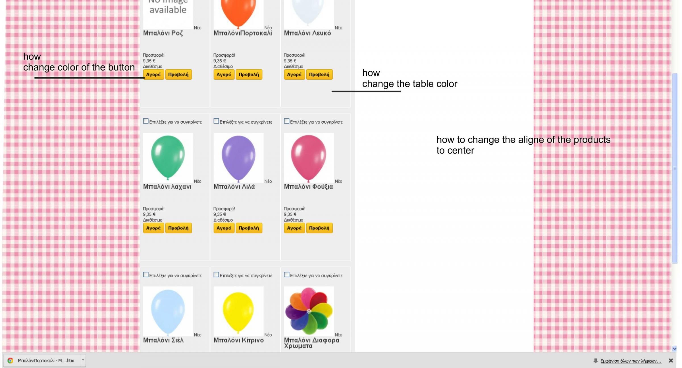Click Αγορά under Μπαλόνι Λιλά
Screen dimensions: 682x368
pos(224,228)
